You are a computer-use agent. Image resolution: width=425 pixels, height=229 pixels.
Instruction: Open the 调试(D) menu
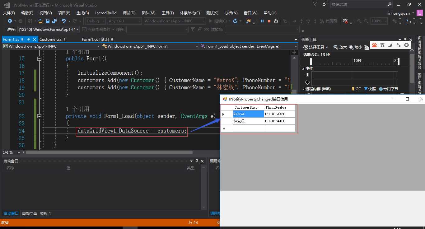[x=129, y=13]
